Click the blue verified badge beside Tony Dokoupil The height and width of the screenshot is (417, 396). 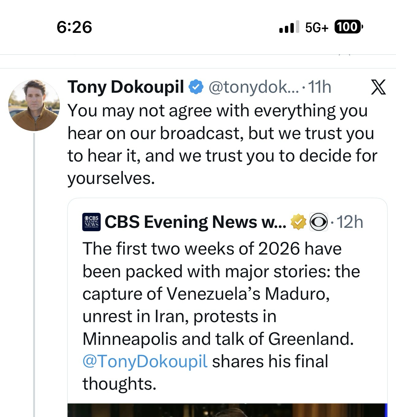196,87
